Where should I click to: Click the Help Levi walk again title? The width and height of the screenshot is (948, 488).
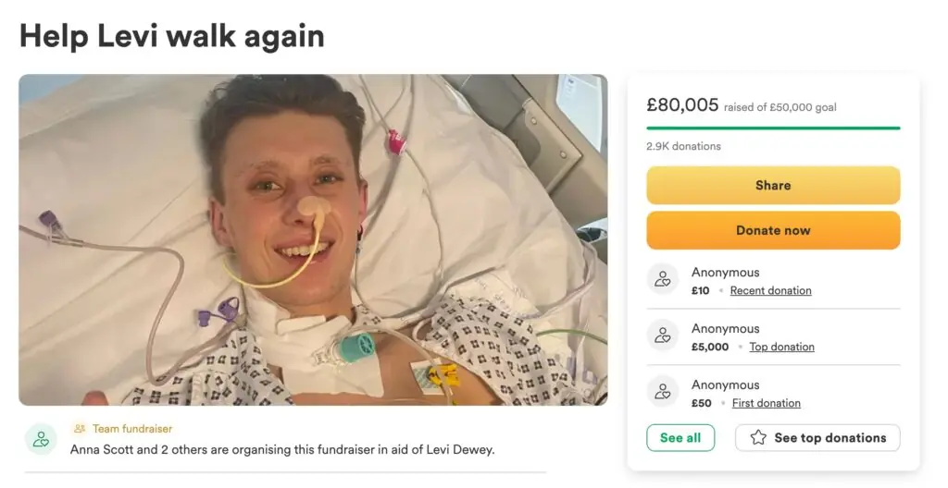pos(172,35)
